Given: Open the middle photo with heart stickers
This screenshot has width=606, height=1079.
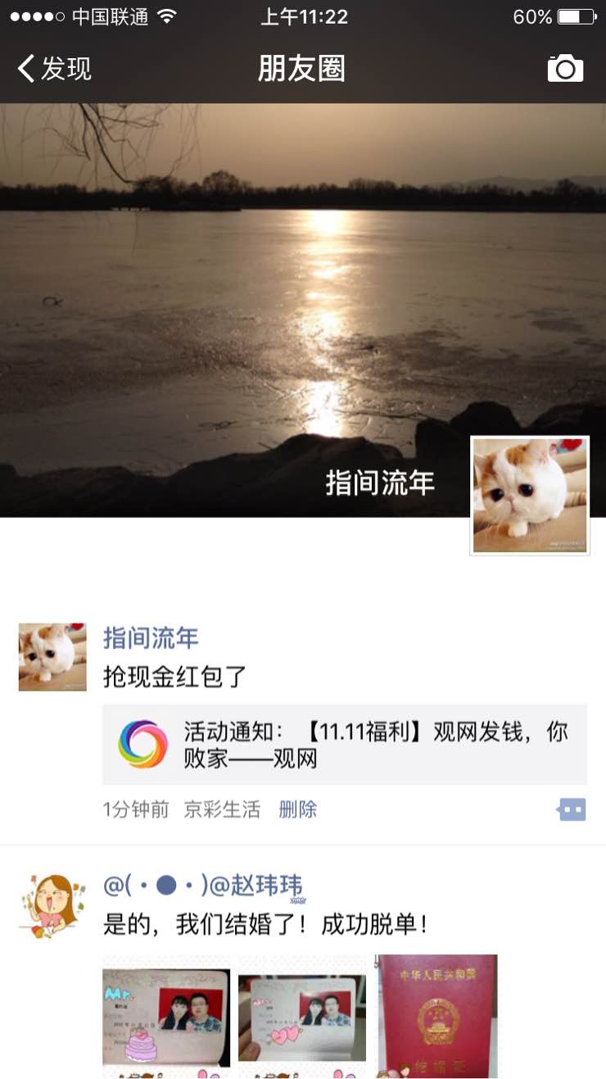Looking at the screenshot, I should click(x=302, y=1016).
